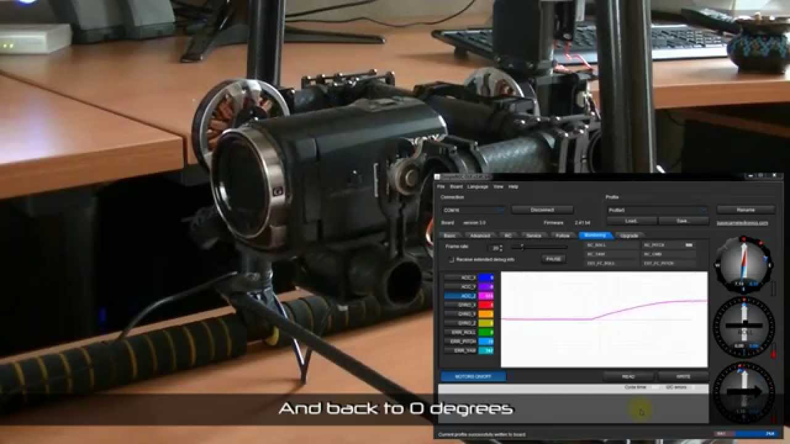790x444 pixels.
Task: Switch to the Advanced tab
Action: (x=480, y=236)
